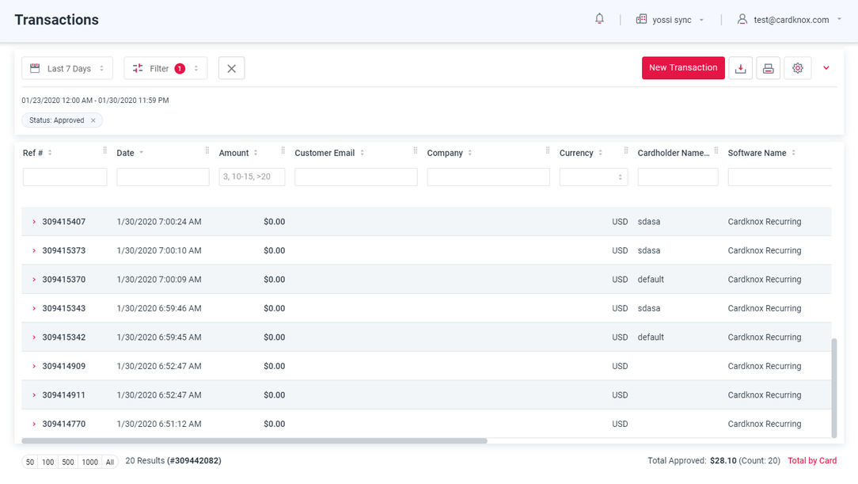Viewport: 858px width, 484px height.
Task: Click the user account icon
Action: (742, 19)
